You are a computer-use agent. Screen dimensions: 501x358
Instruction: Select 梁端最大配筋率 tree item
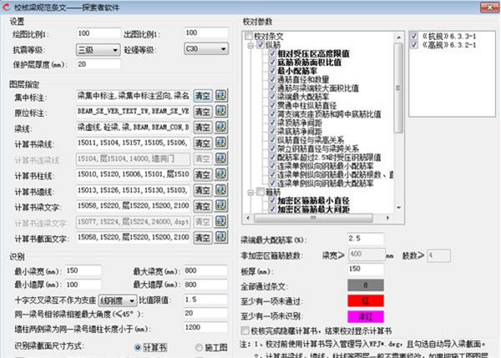click(x=303, y=97)
